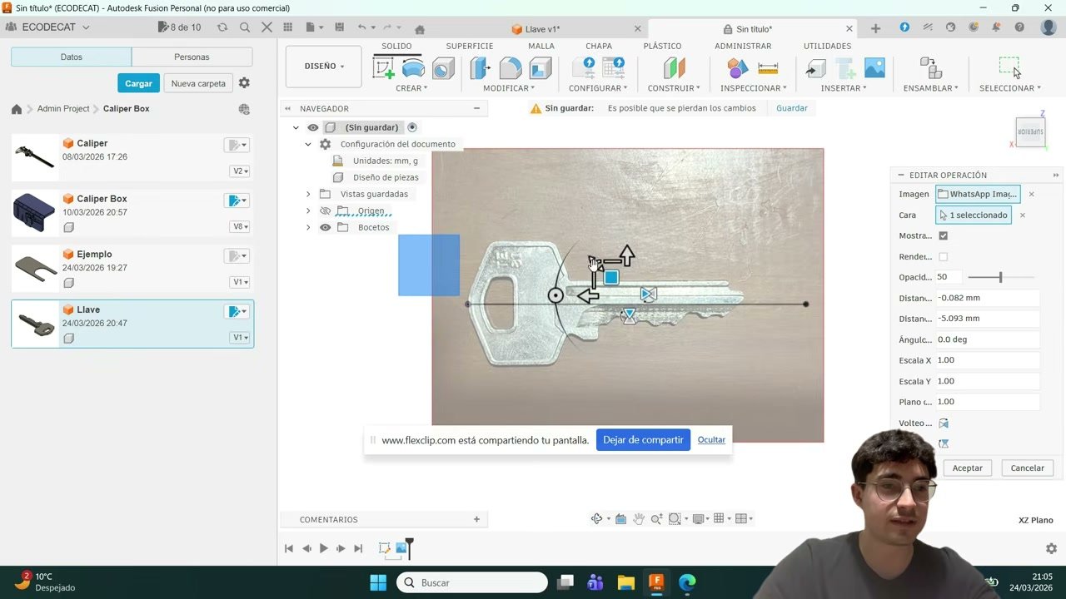Select the Personas tab in data panel
1066x599 pixels.
[x=192, y=57]
